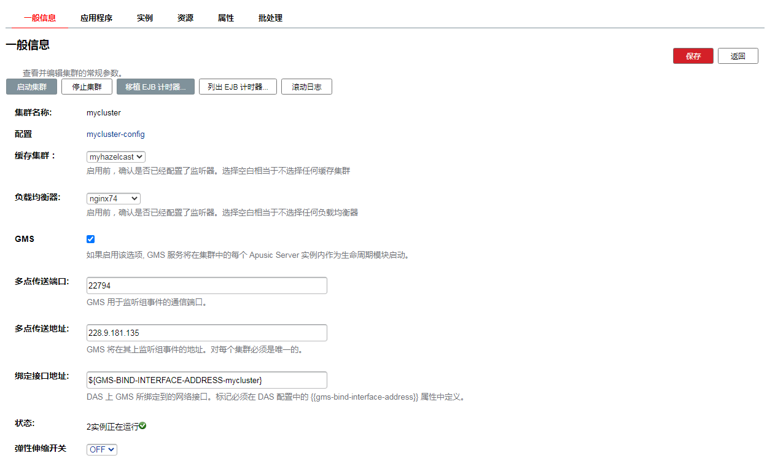Expand the 负载均衡器 nginx74 dropdown
Viewport: 767px width, 458px height.
[114, 198]
